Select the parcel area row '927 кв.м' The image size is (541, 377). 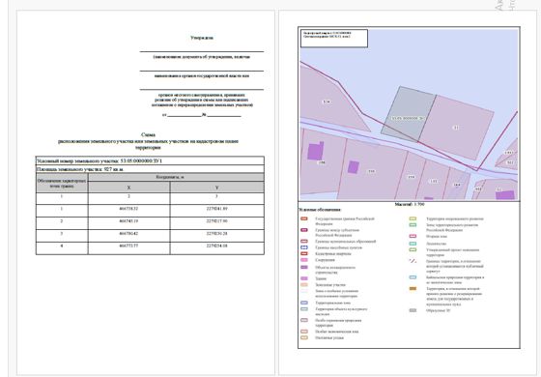pos(150,169)
